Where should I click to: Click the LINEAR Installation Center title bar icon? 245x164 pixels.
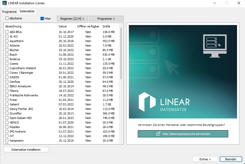[x=5, y=3]
